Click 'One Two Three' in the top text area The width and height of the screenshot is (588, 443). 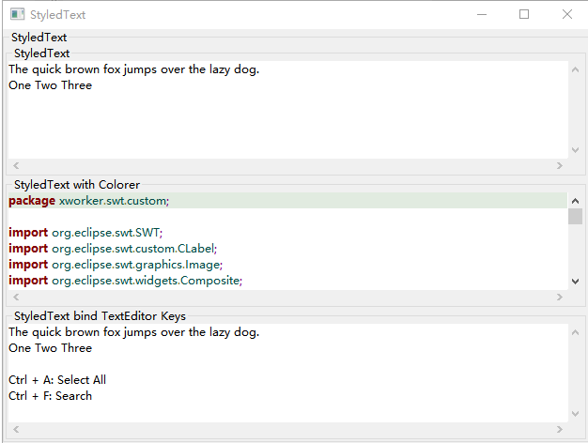pyautogui.click(x=51, y=85)
